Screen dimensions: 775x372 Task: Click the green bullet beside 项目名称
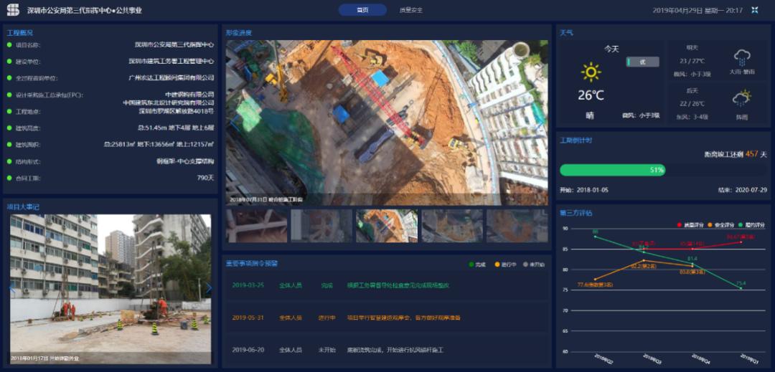pos(9,44)
